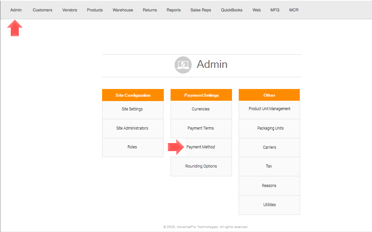Open Currencies settings

click(201, 109)
